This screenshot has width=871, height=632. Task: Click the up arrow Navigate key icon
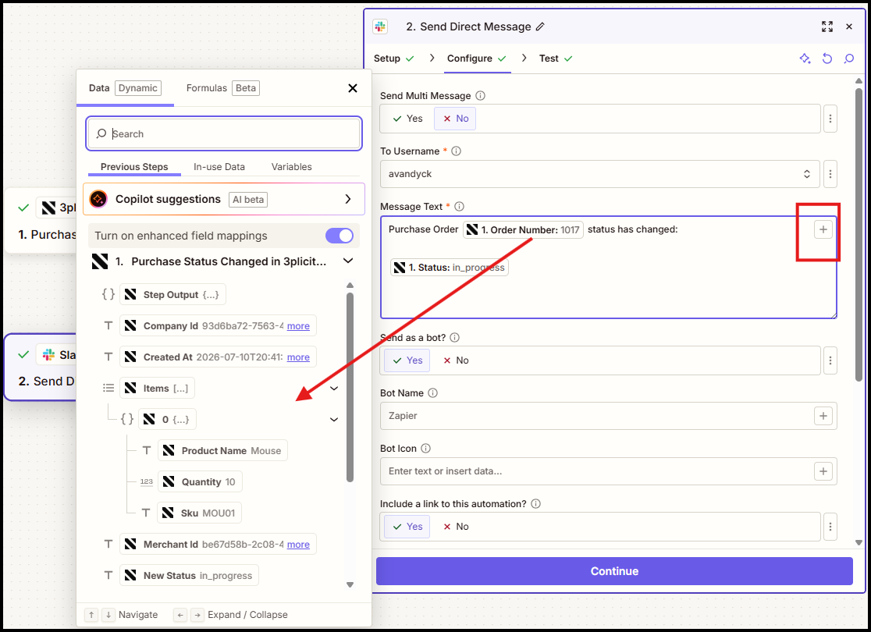coord(91,615)
